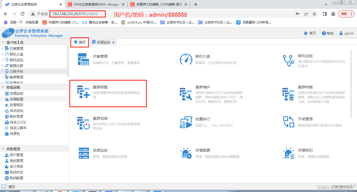The height and width of the screenshot is (192, 357).
Task: Go back with the browser back arrow
Action: (x=6, y=14)
